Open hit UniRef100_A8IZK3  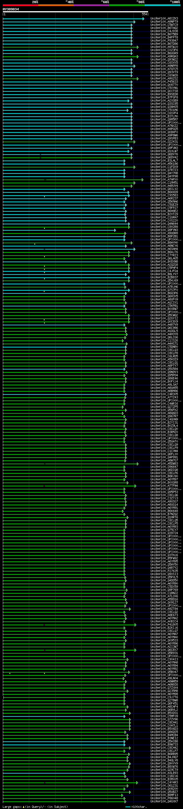[164, 19]
